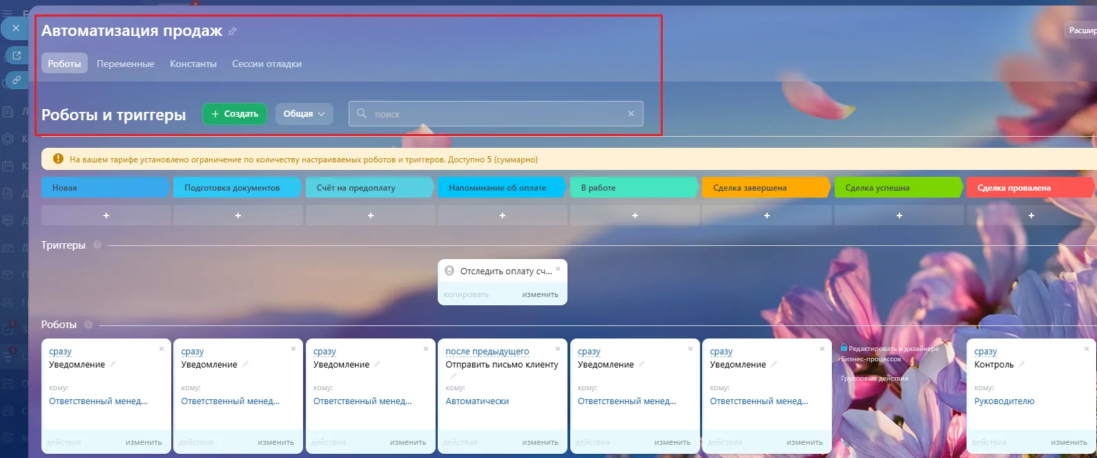Add a robot under В работе stage
This screenshot has width=1097, height=458.
click(635, 216)
